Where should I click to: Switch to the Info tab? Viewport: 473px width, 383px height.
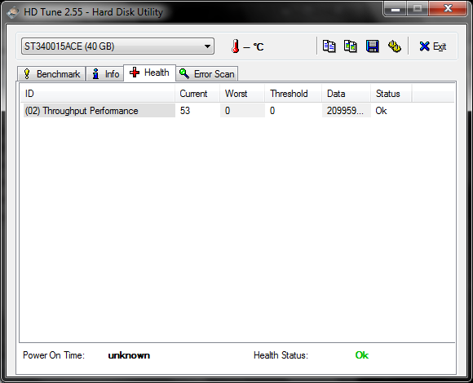pos(105,74)
